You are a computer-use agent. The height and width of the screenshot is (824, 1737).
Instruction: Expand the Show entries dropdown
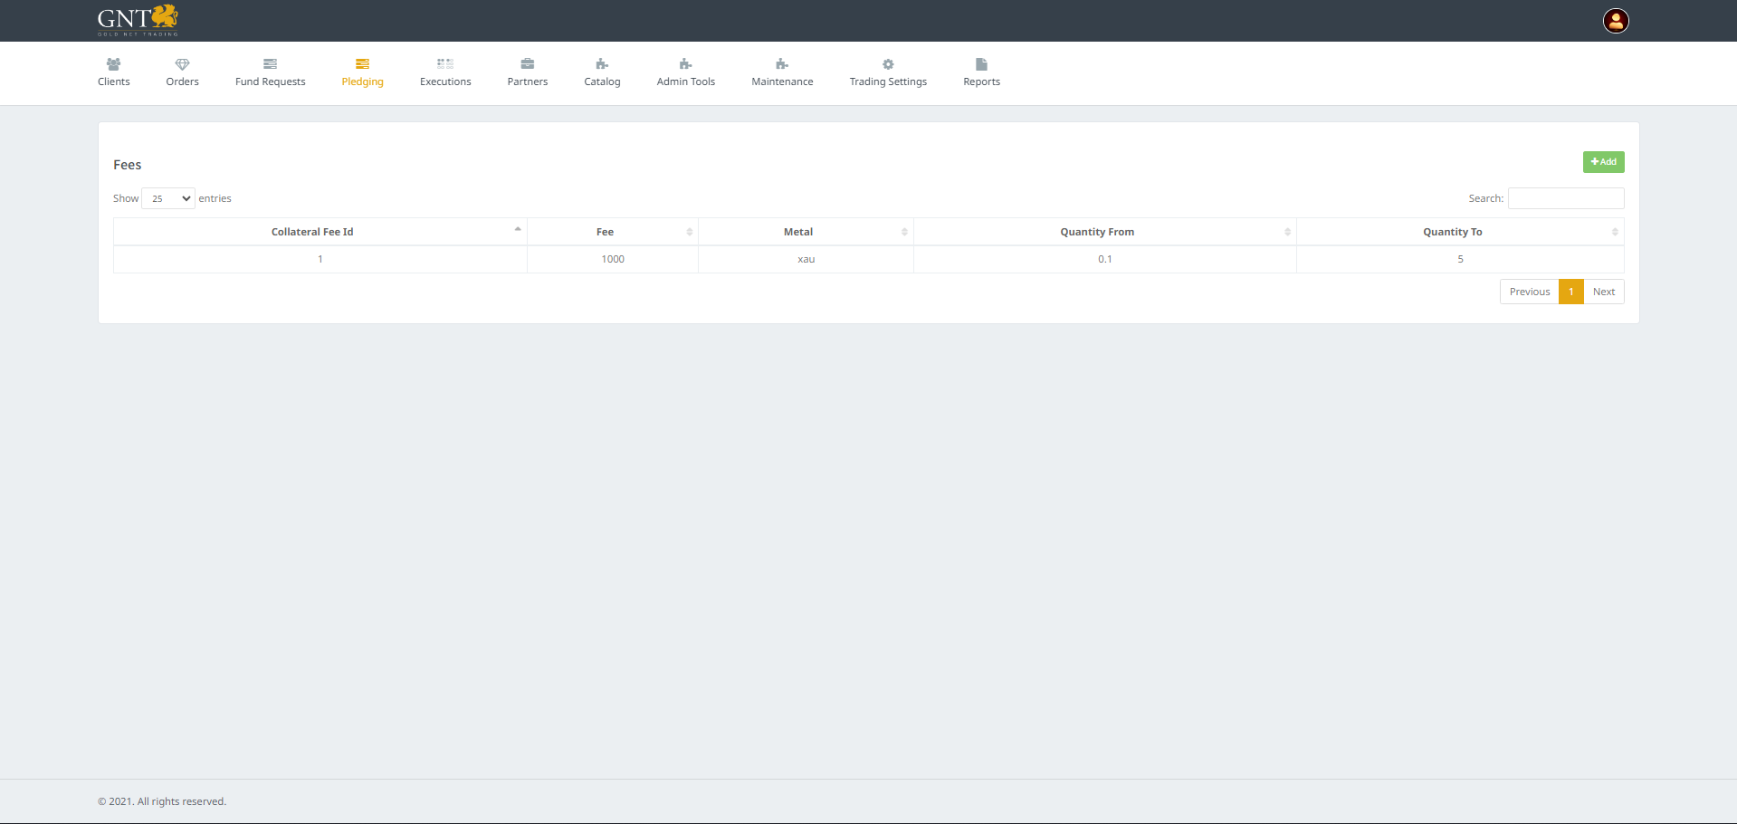click(x=168, y=198)
